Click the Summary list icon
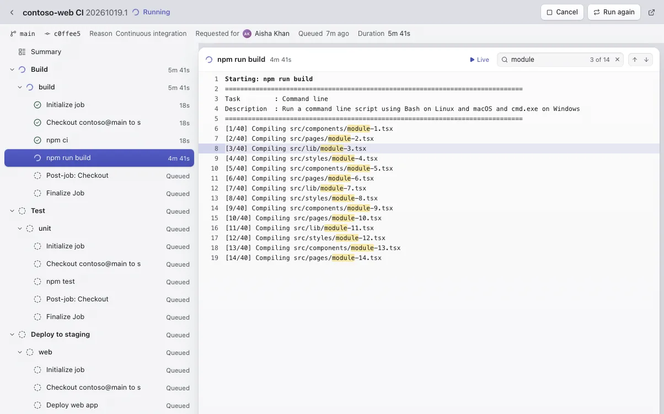Screen dimensions: 664x414 click(x=22, y=52)
